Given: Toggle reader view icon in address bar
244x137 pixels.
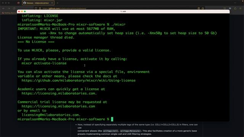Looking at the screenshot, I should [x=199, y=8].
